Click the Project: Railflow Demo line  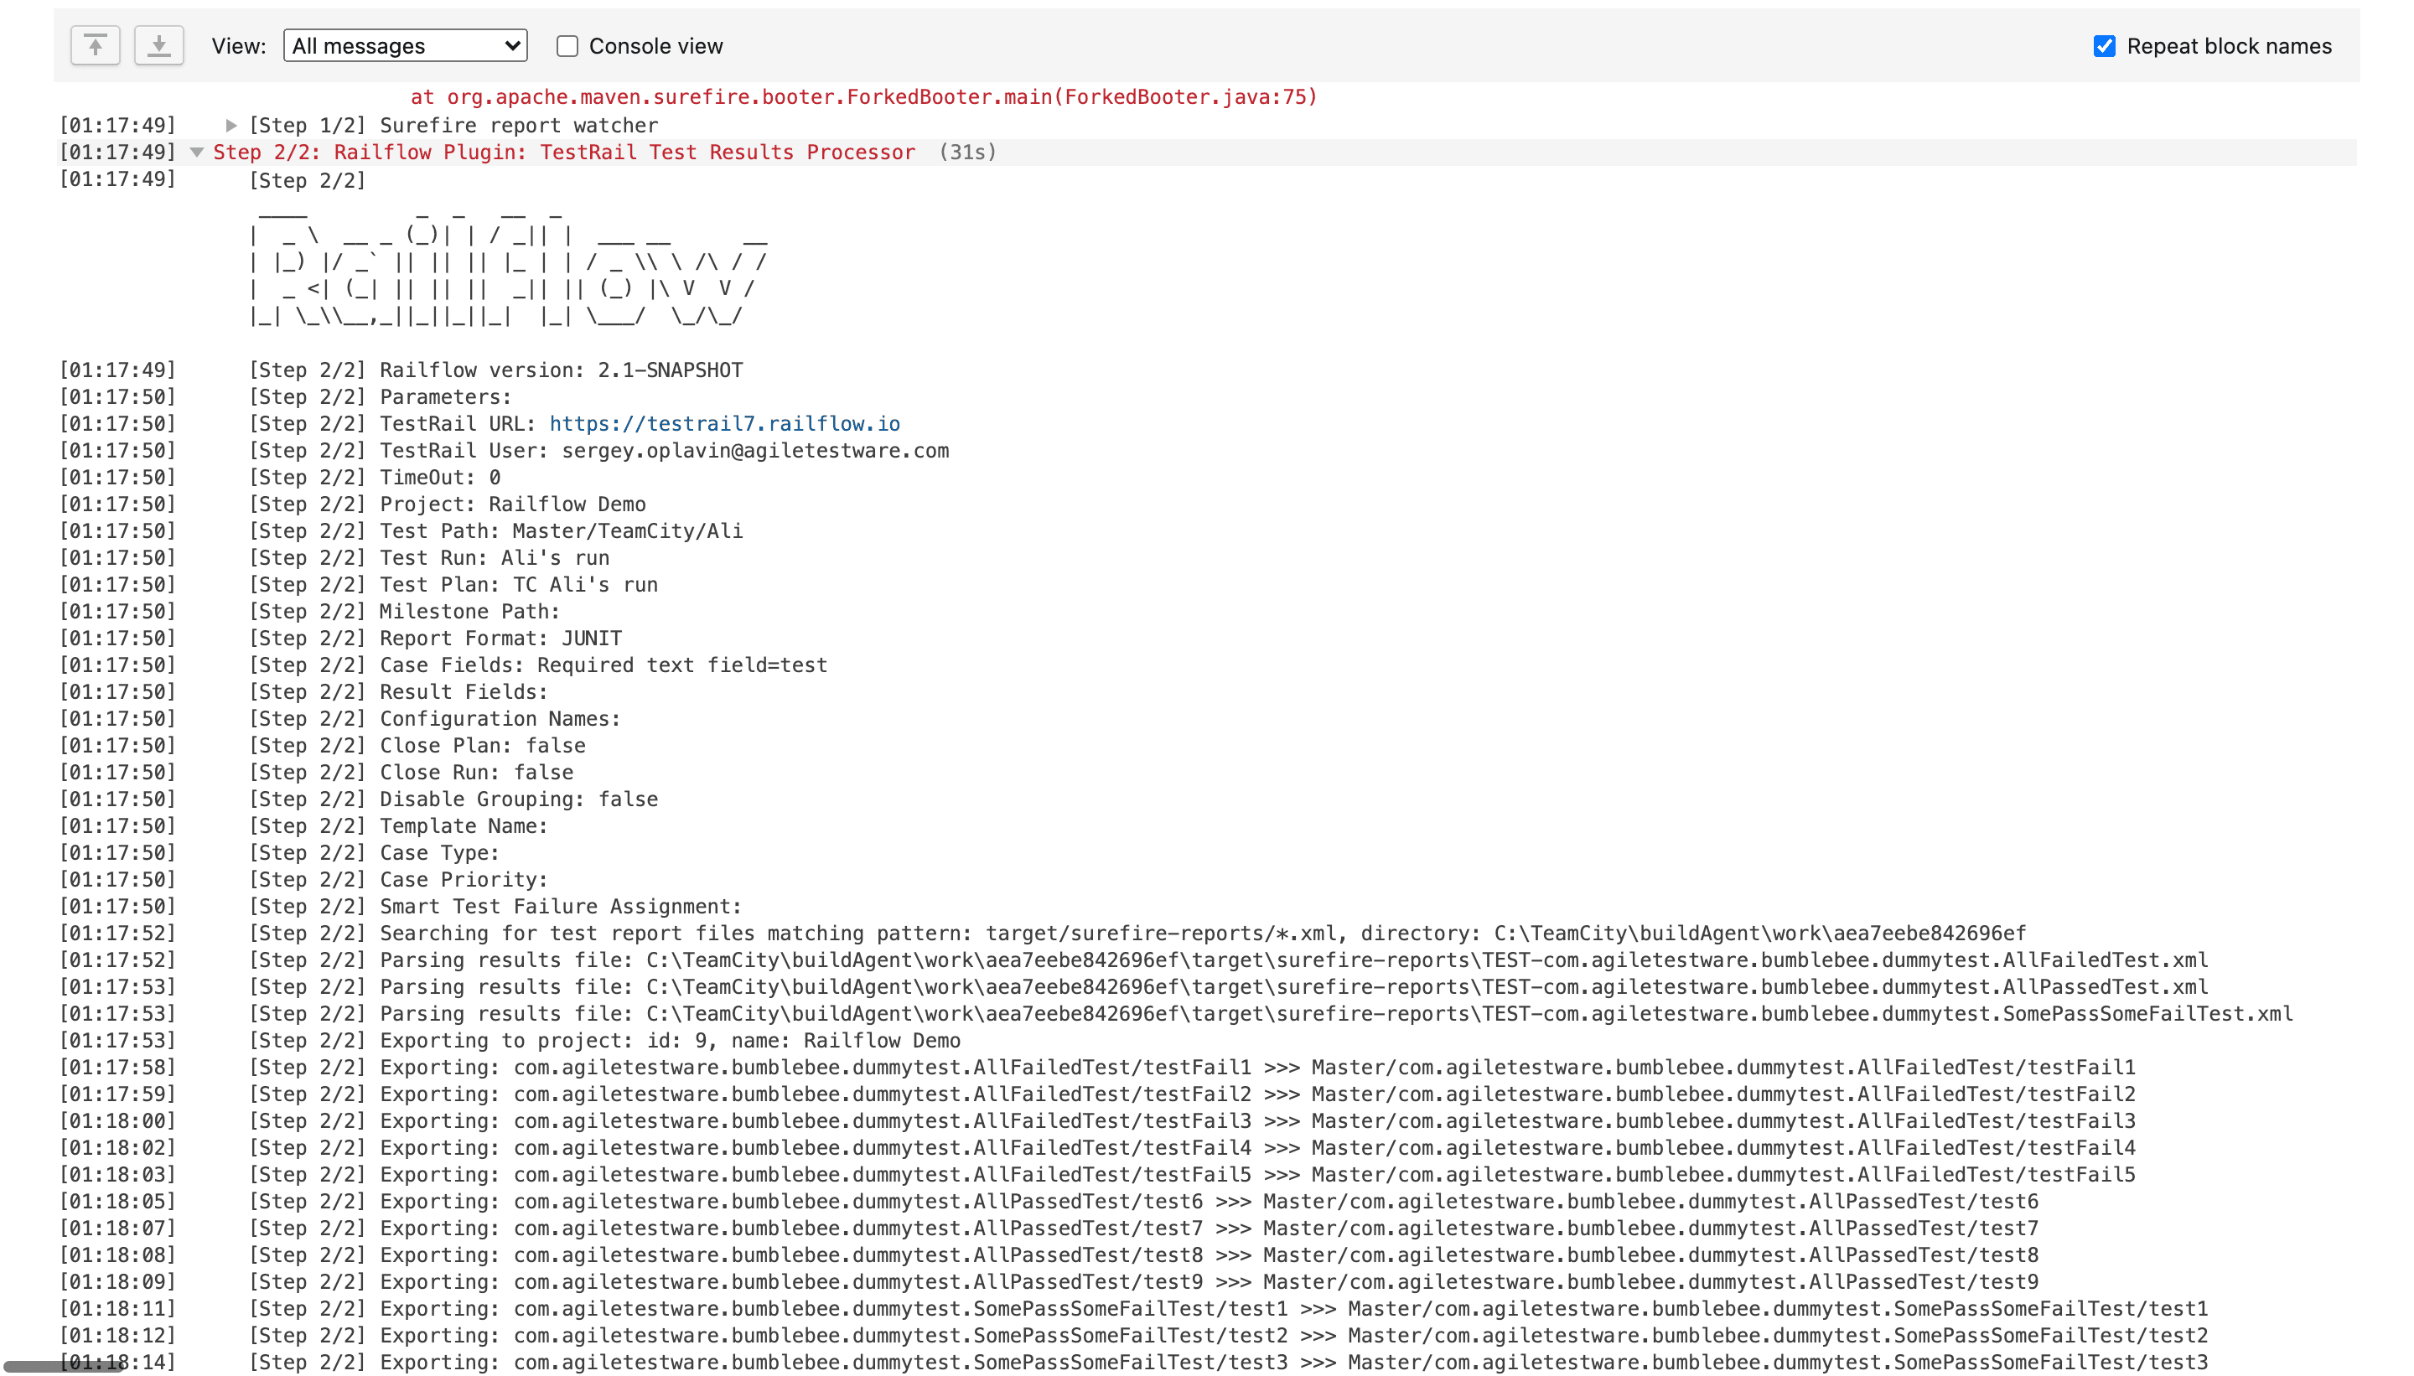pos(513,504)
